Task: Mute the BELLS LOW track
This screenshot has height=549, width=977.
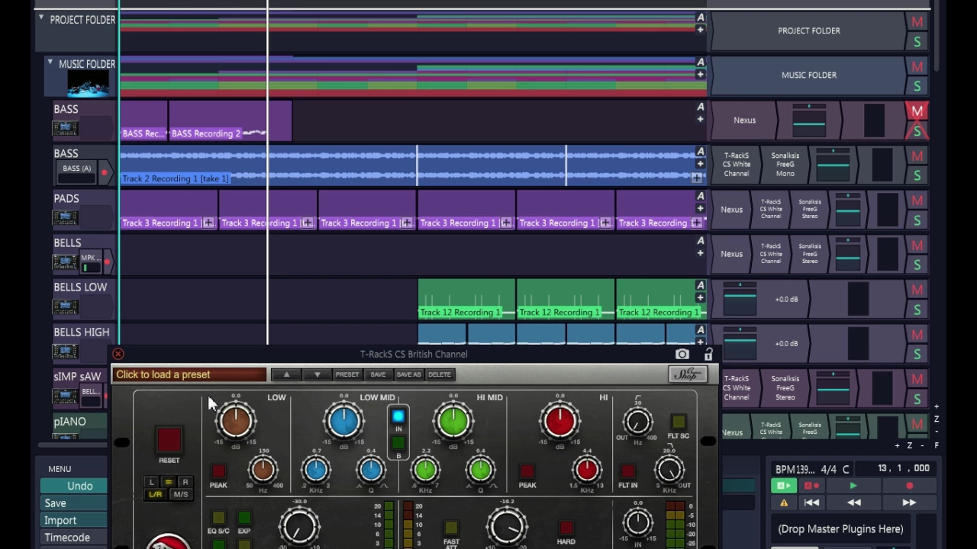Action: point(917,290)
